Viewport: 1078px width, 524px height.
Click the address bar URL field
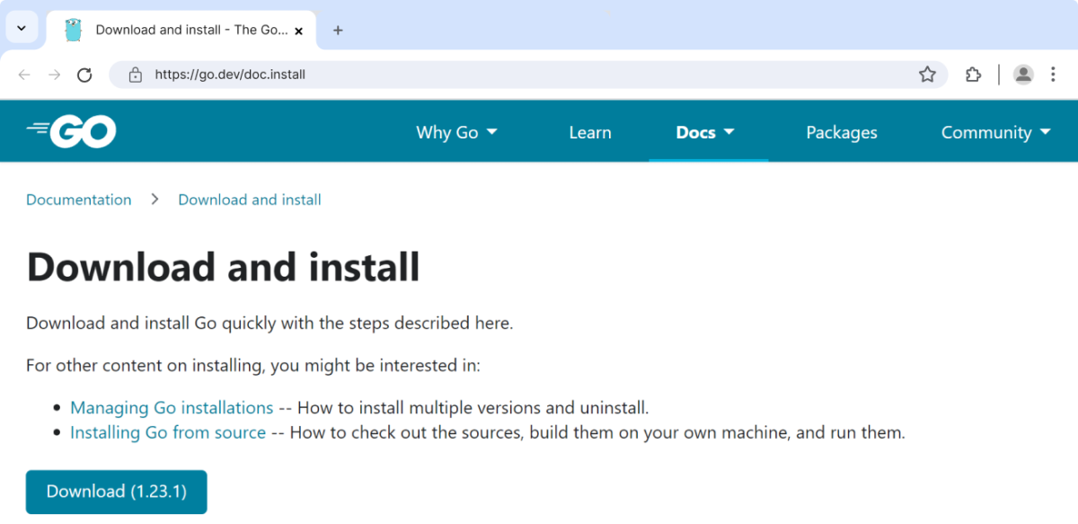tap(521, 75)
